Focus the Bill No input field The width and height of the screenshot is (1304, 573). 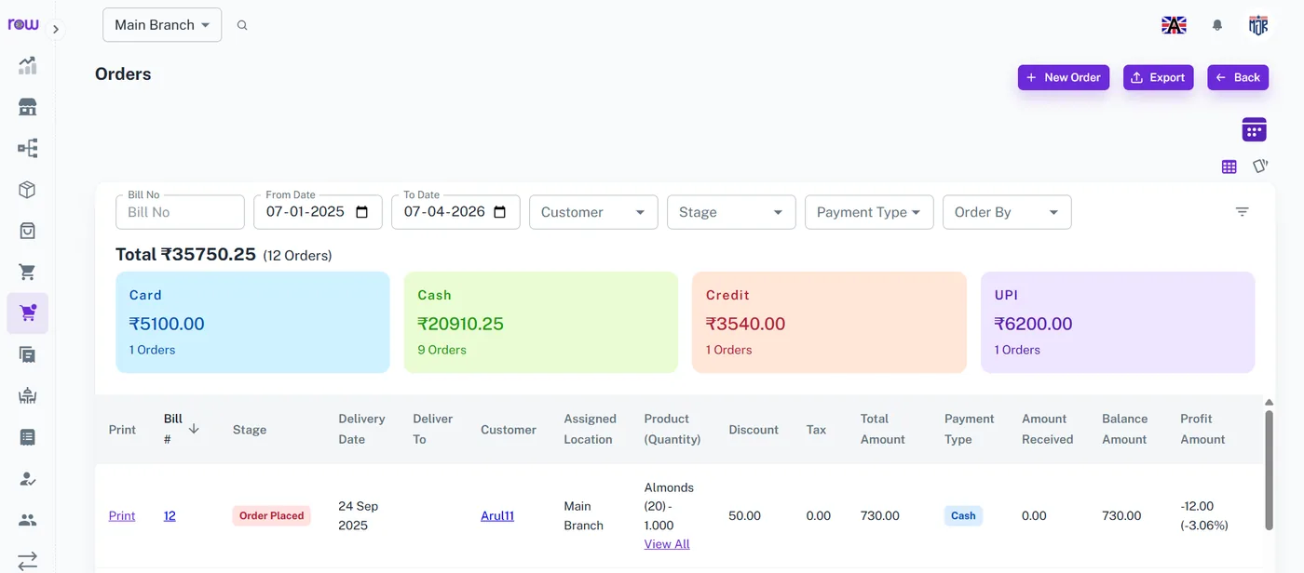point(180,212)
